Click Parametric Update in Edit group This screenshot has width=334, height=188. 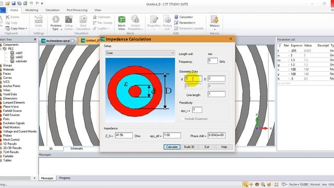[189, 28]
